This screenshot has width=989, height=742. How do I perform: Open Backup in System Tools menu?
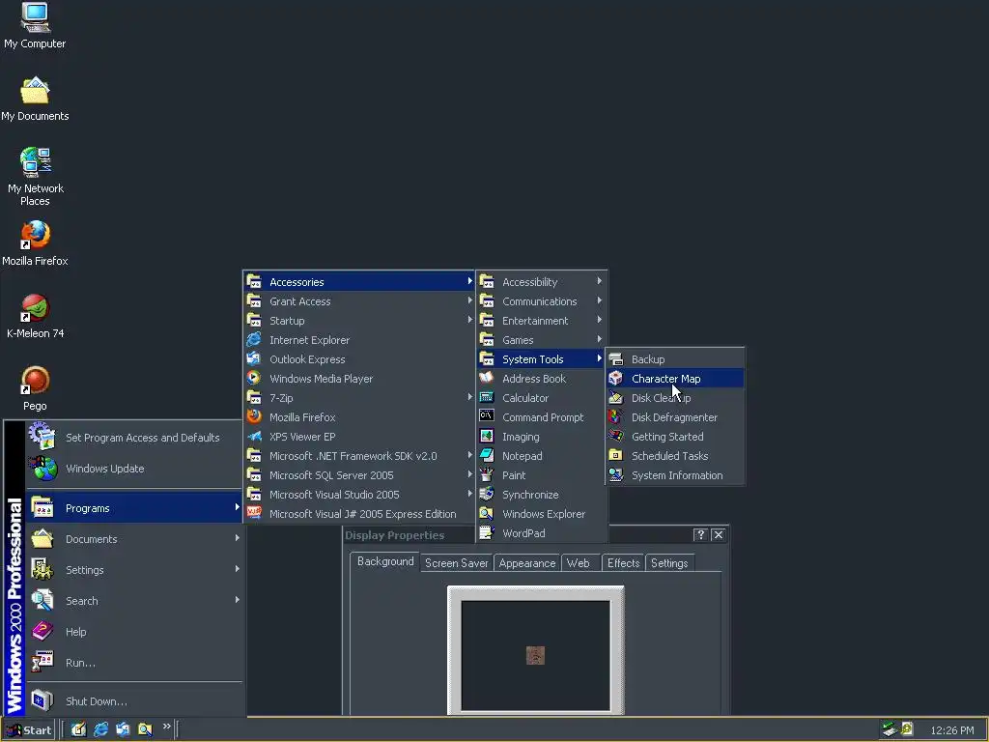[x=675, y=359]
